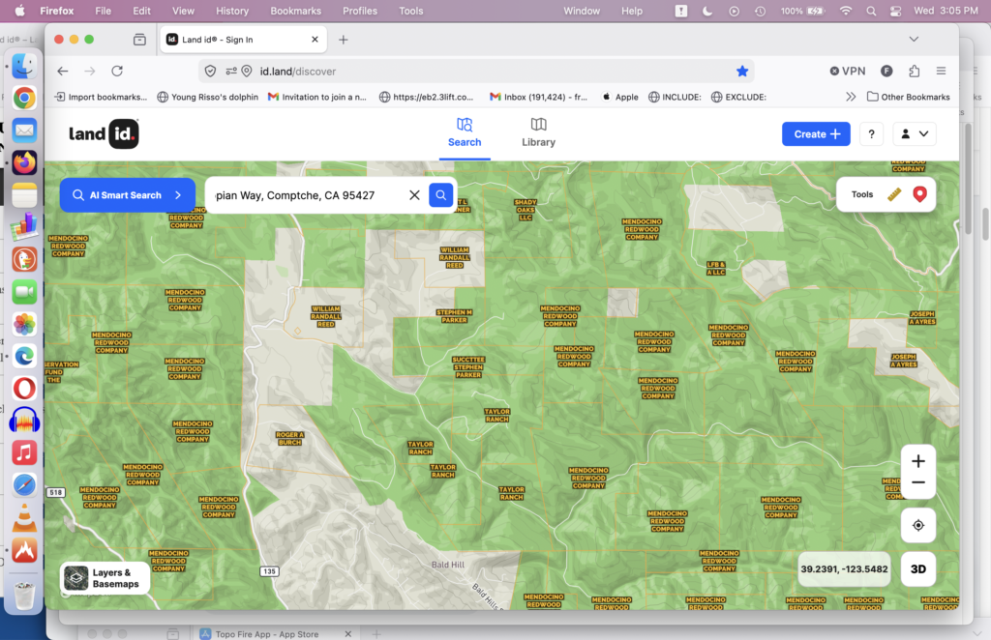Bookmark star in the URL bar

pyautogui.click(x=742, y=71)
